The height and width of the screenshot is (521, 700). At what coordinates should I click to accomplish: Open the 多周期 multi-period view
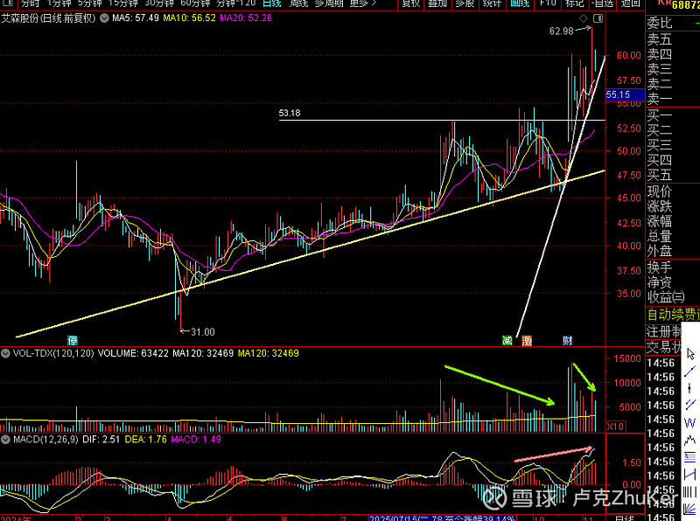(329, 3)
